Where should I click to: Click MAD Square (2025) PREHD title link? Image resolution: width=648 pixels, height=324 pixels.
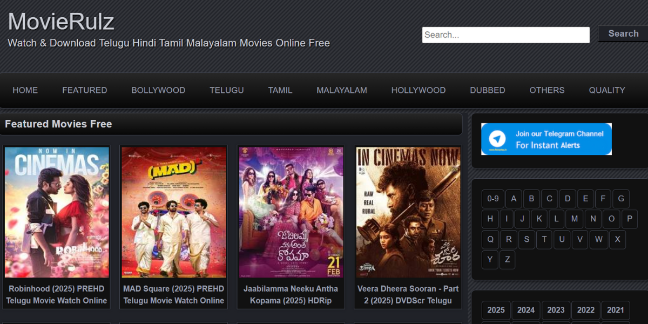pos(173,294)
